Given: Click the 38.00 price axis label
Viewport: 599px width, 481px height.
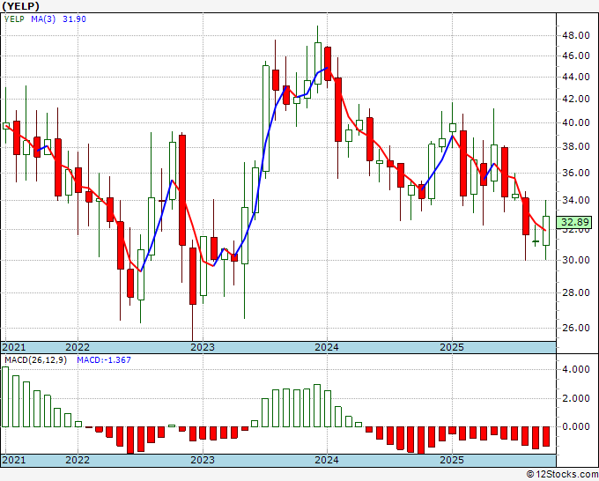Looking at the screenshot, I should (x=575, y=147).
